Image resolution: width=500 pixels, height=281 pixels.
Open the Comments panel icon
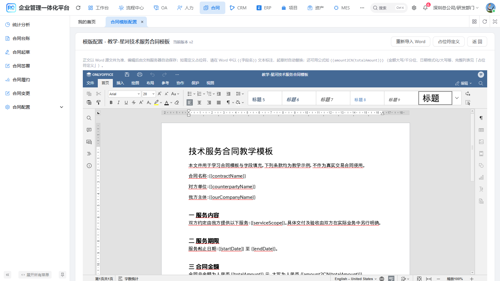[x=89, y=130]
